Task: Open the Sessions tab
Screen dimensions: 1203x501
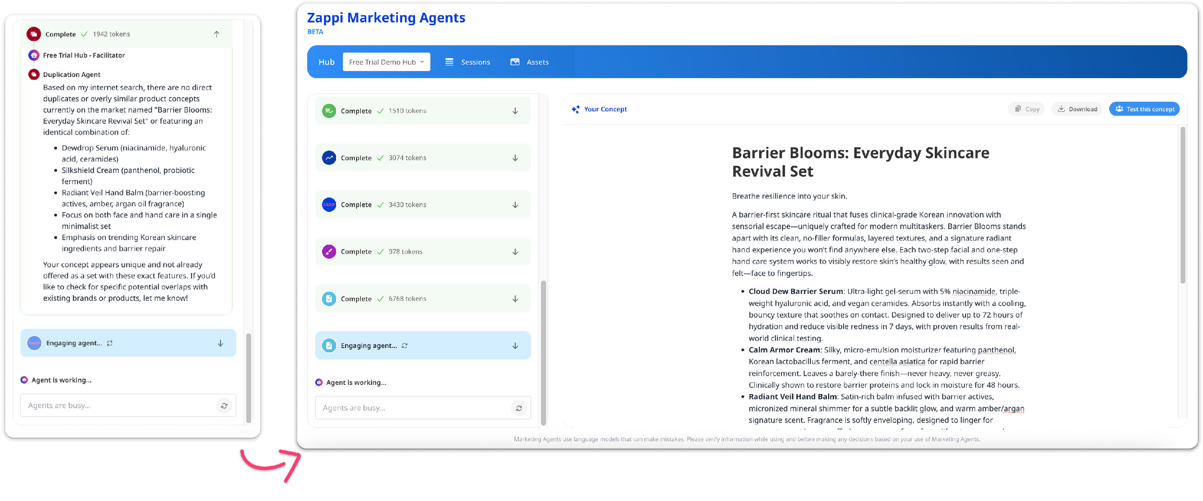Action: click(468, 62)
